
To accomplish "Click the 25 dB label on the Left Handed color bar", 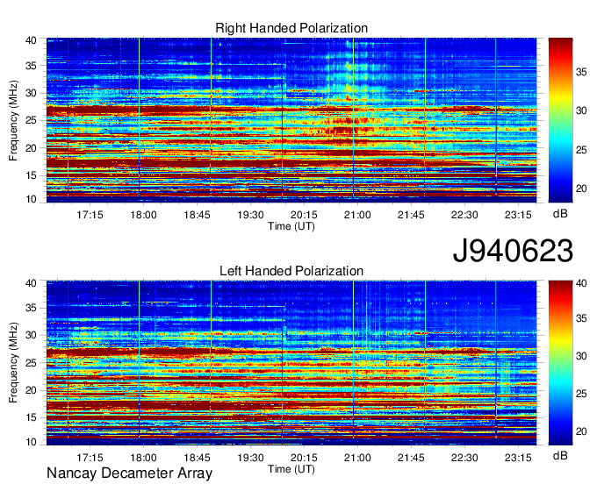I will 581,394.
